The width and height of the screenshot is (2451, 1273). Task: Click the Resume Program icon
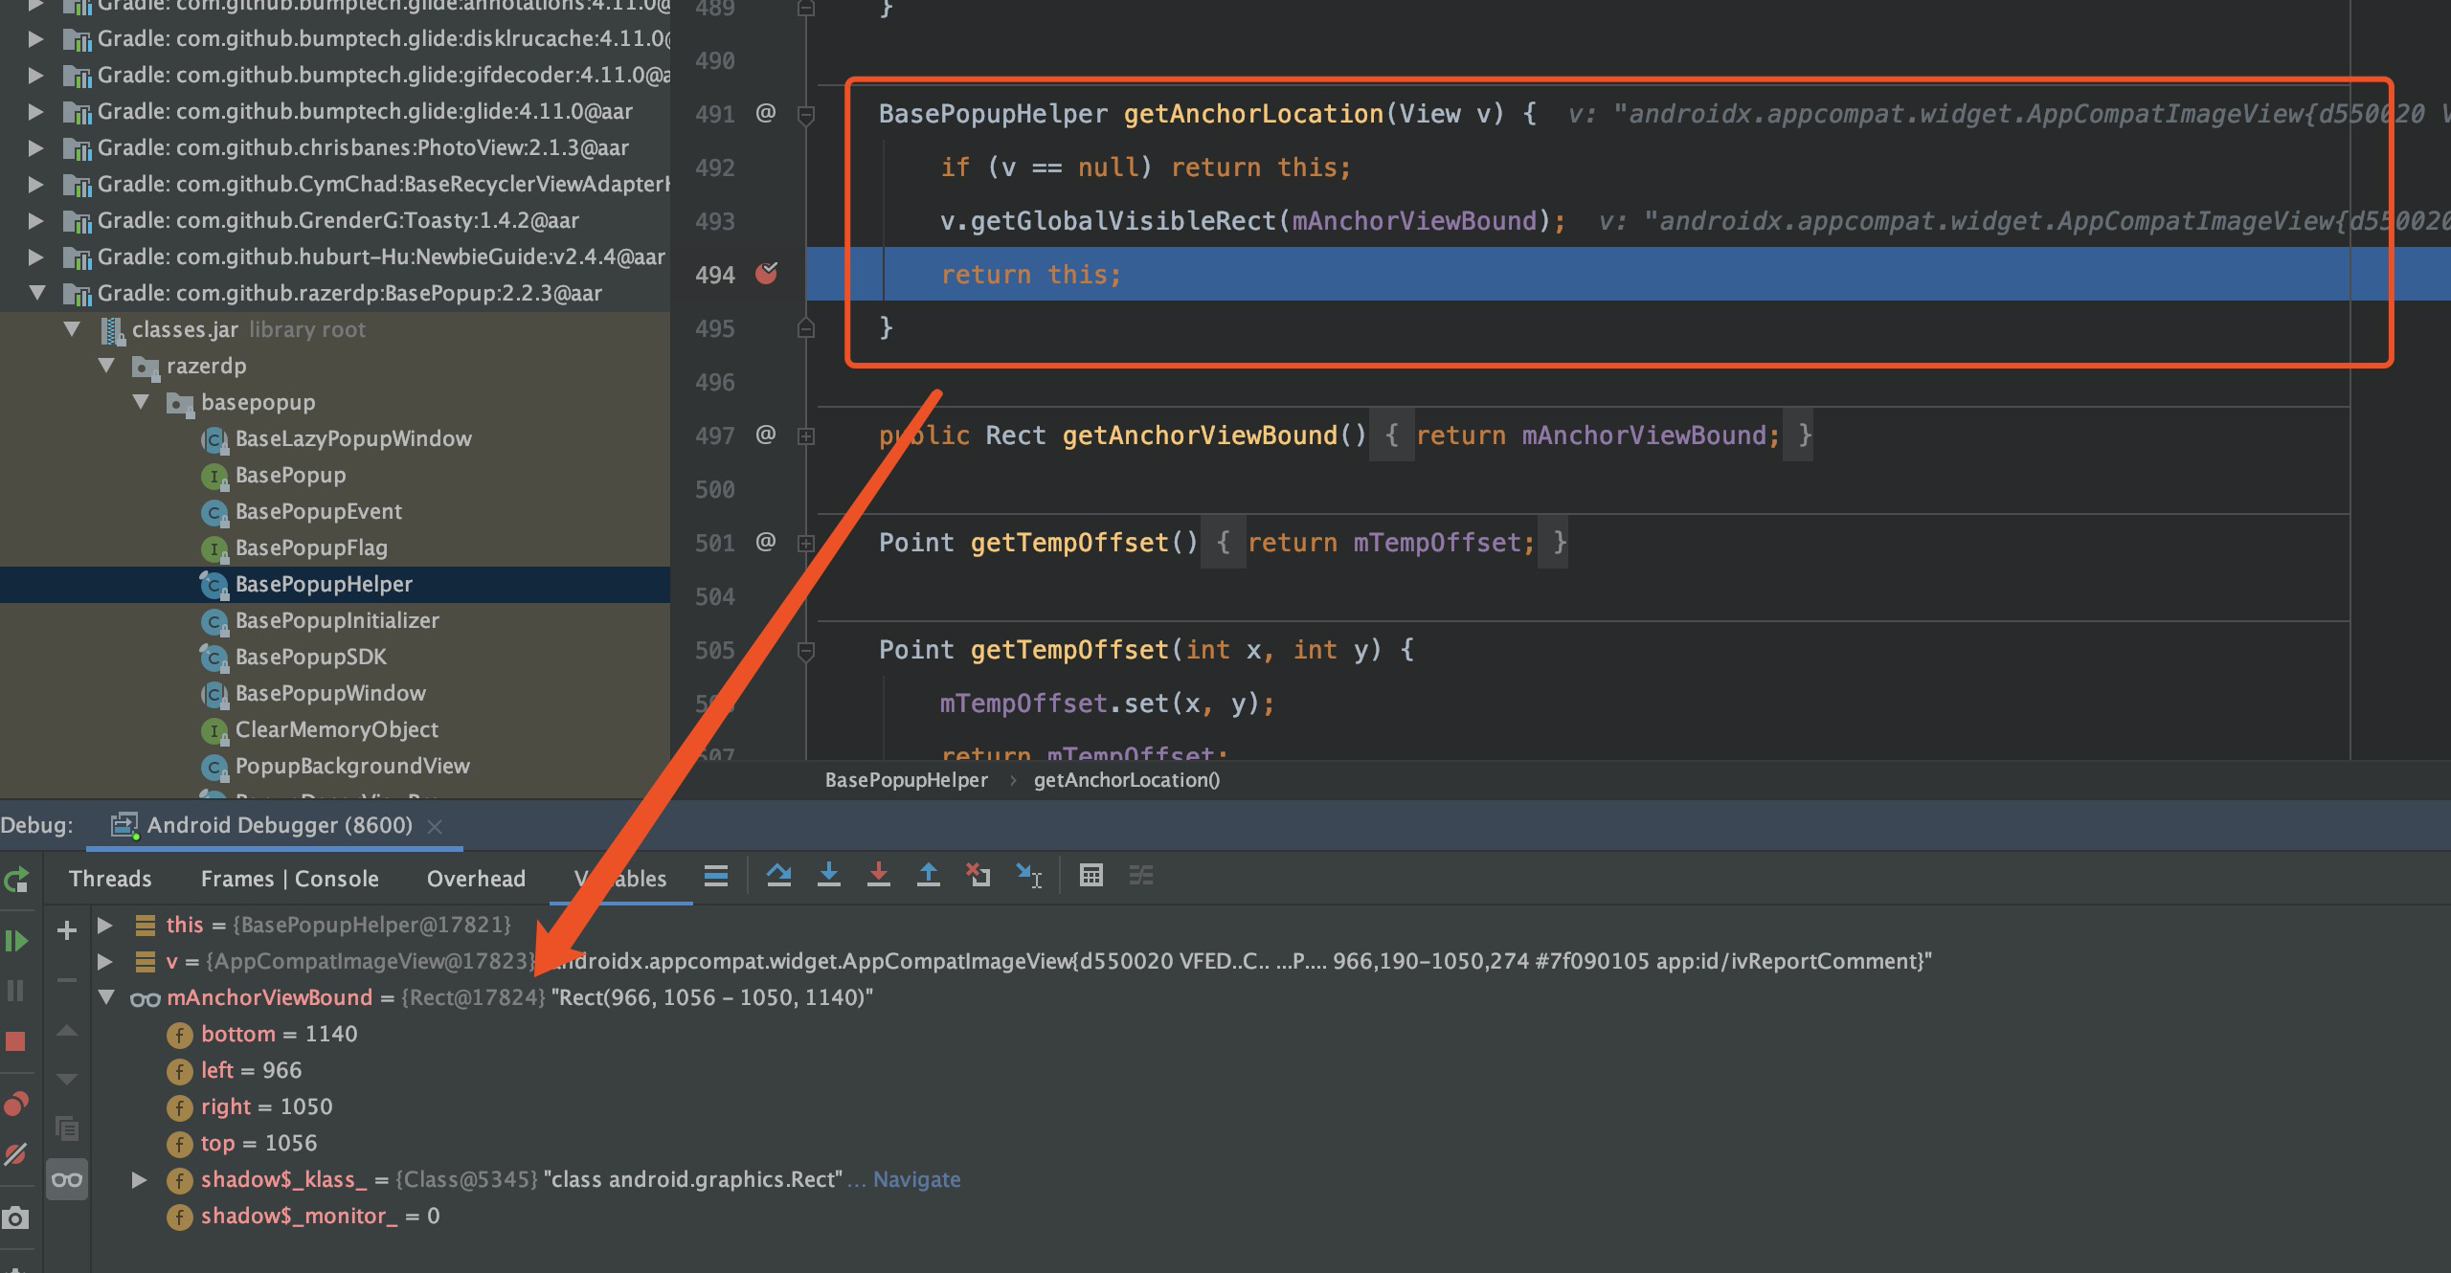point(17,941)
